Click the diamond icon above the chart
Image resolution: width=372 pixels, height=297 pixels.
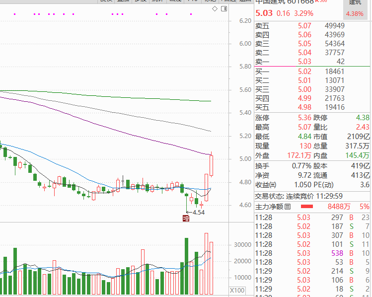click(215, 9)
